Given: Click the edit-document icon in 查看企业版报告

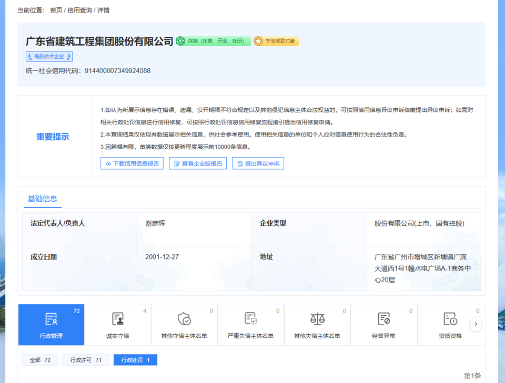Looking at the screenshot, I should 177,164.
